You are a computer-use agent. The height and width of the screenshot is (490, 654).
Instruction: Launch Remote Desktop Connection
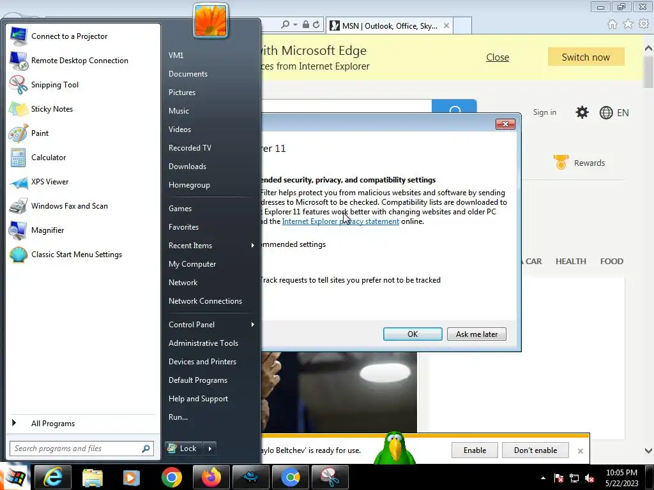click(69, 61)
